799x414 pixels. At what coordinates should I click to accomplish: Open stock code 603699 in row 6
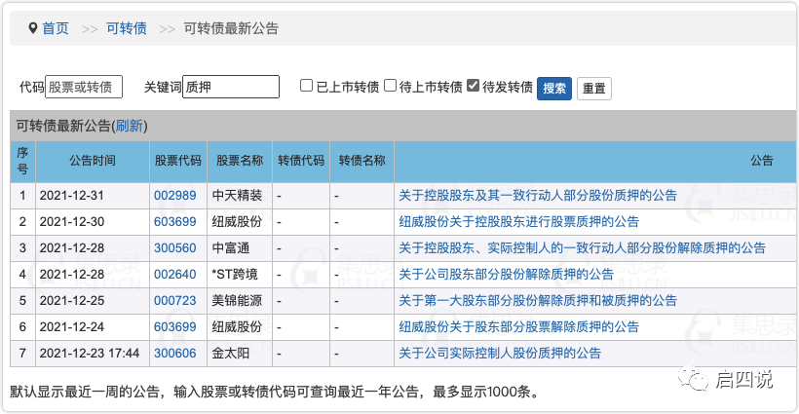coord(174,327)
